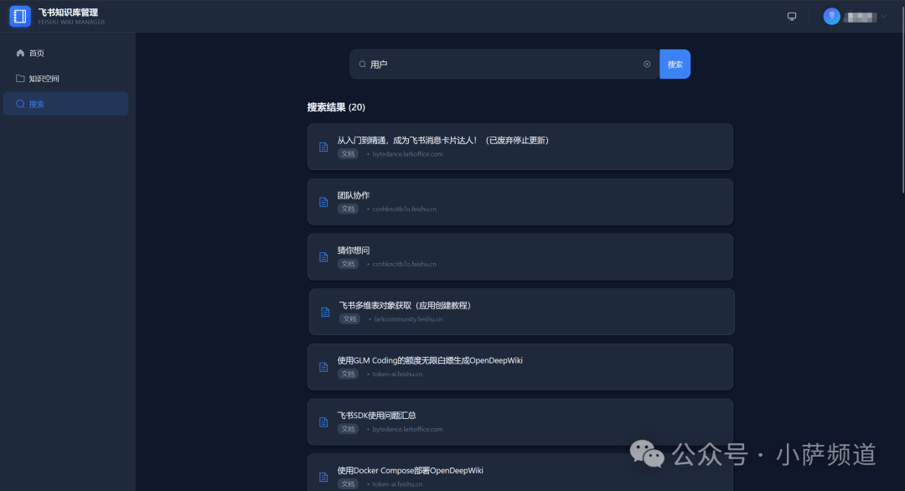The image size is (905, 491).
Task: Click document icon of 飞书SDK使用问题汇总 result
Action: [x=323, y=421]
